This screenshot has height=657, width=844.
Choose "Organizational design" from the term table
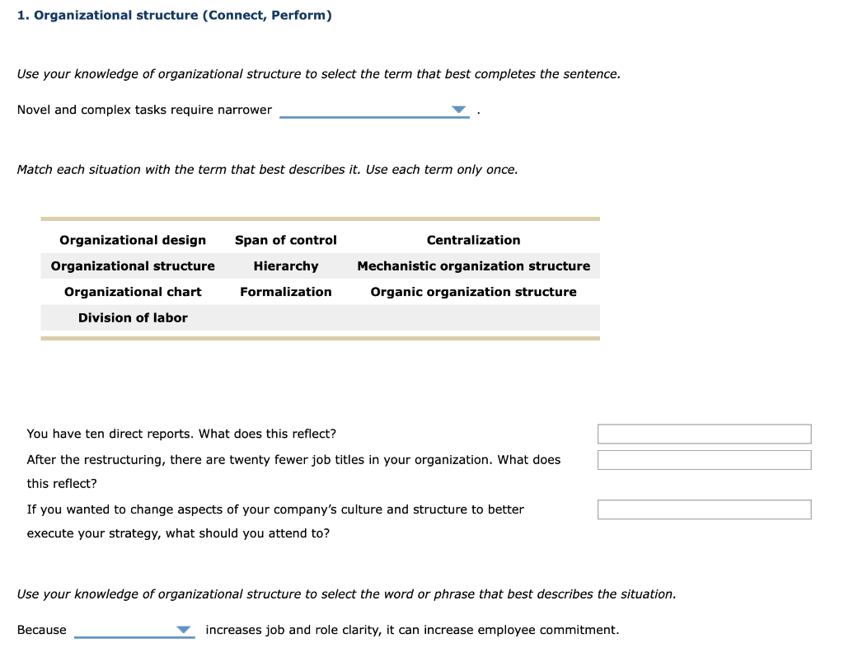[x=133, y=240]
